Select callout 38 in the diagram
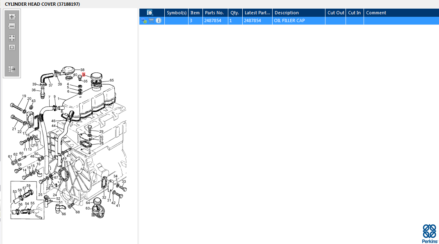Image resolution: width=439 pixels, height=244 pixels. (82, 70)
